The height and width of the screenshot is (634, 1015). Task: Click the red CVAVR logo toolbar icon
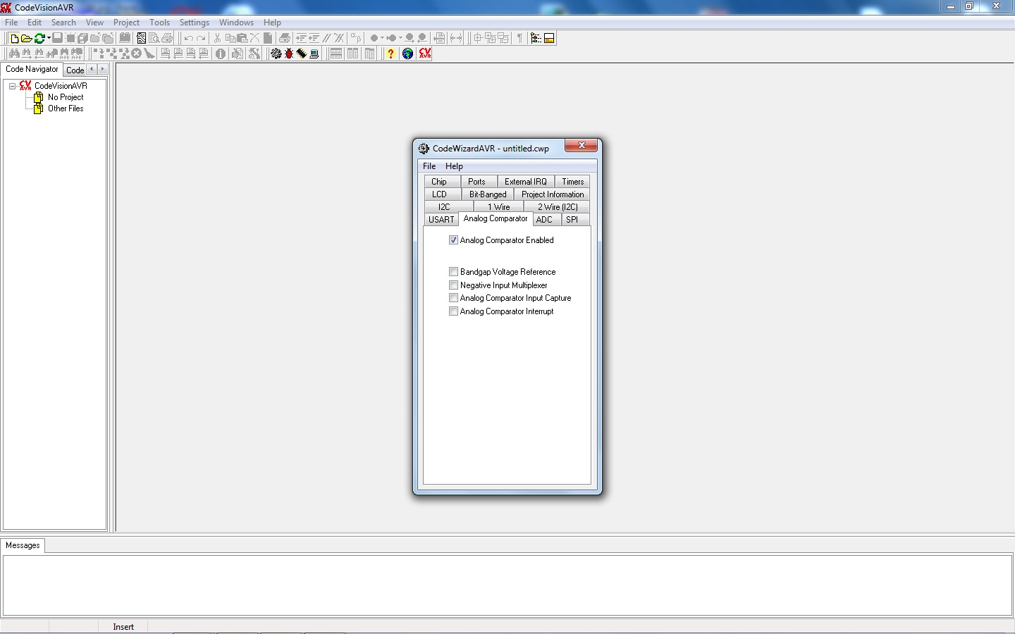point(424,54)
